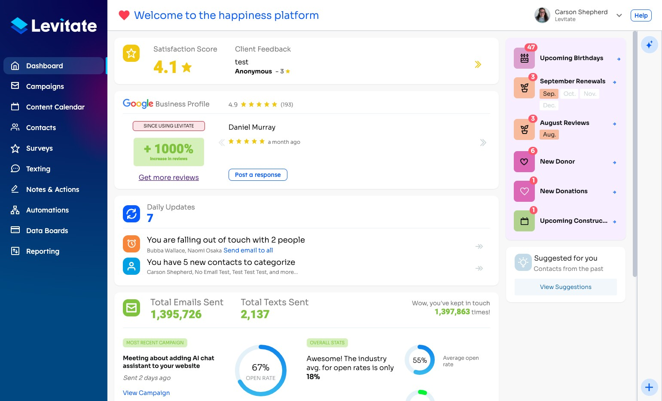This screenshot has width=662, height=401.
Task: Click View Campaign link
Action: tap(146, 393)
